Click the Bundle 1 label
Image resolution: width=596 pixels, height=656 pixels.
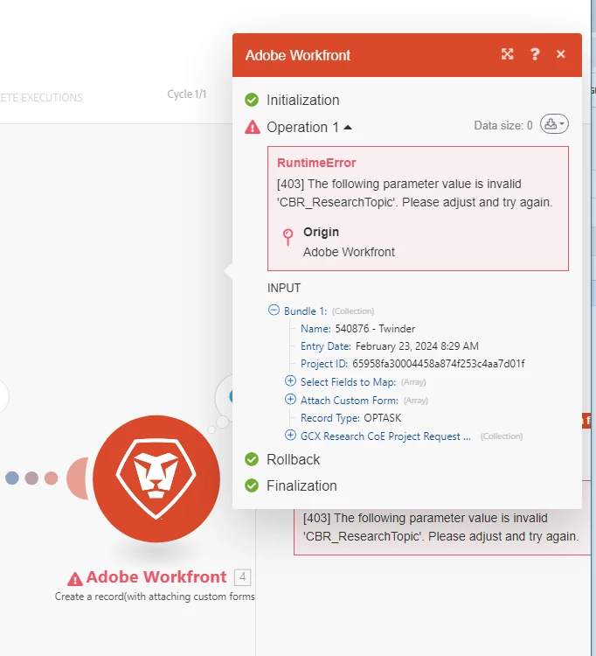306,311
